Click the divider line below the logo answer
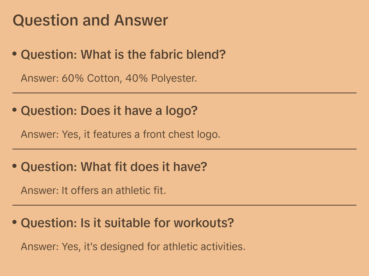Screen dimensions: 369x276 coord(184,149)
